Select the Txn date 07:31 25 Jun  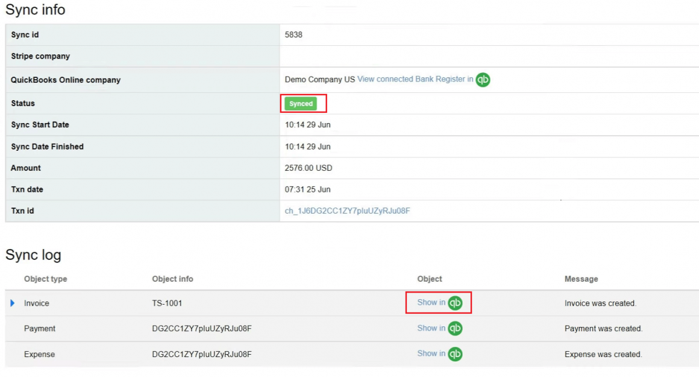[309, 189]
